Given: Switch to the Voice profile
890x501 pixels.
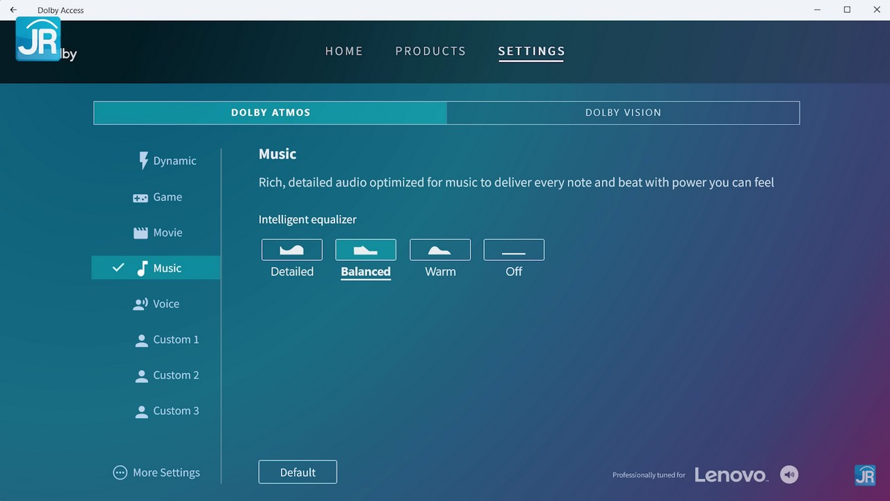Looking at the screenshot, I should coord(156,304).
